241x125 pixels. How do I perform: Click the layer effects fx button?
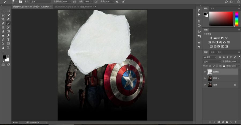click(x=214, y=122)
